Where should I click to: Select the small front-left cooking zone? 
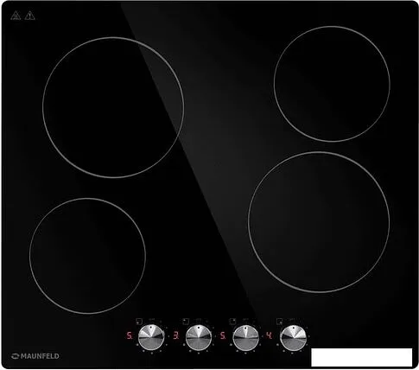(x=87, y=256)
